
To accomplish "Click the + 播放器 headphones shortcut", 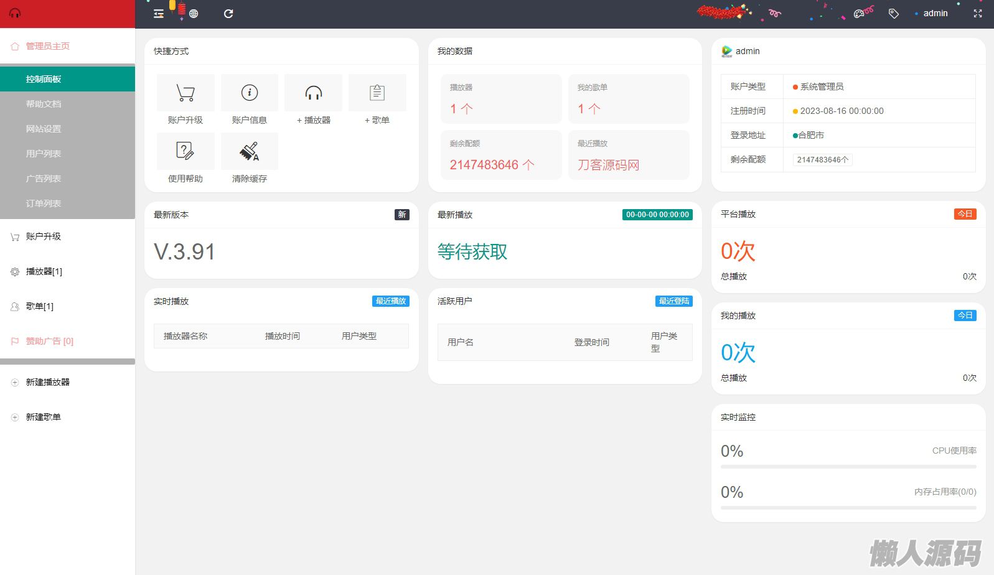I will tap(314, 93).
